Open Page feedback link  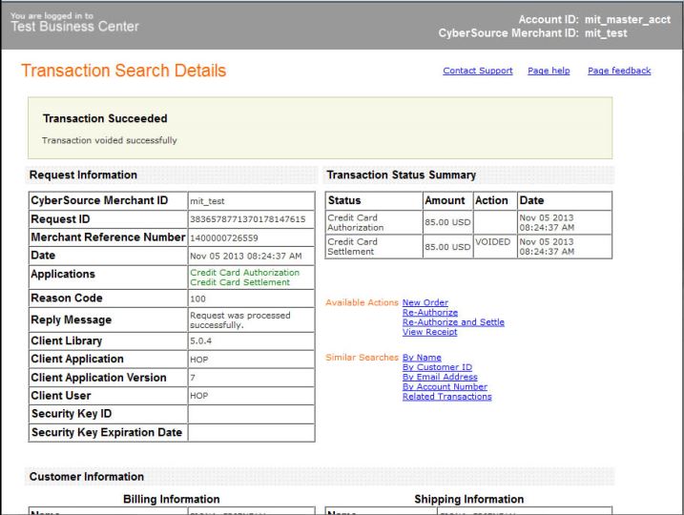619,71
